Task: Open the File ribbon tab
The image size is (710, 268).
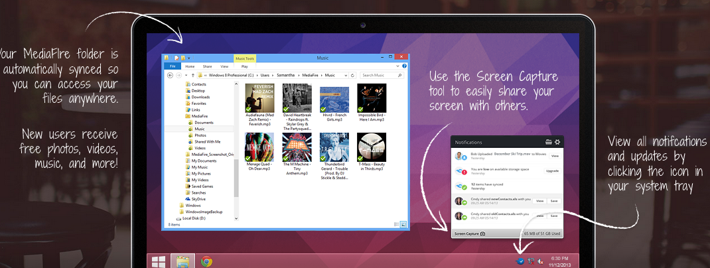Action: coord(172,67)
